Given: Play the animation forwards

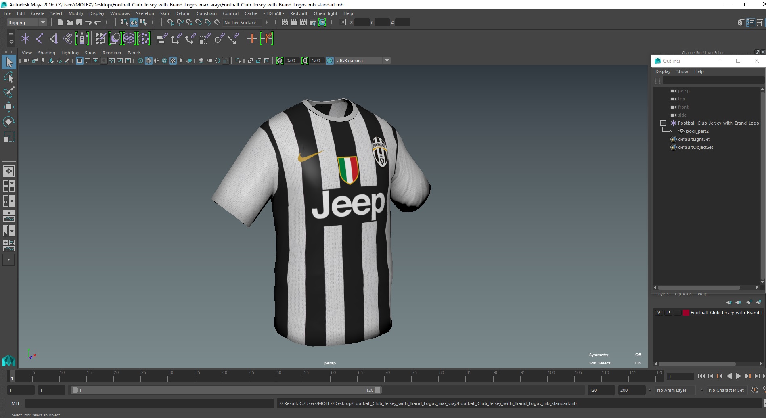Looking at the screenshot, I should [738, 376].
